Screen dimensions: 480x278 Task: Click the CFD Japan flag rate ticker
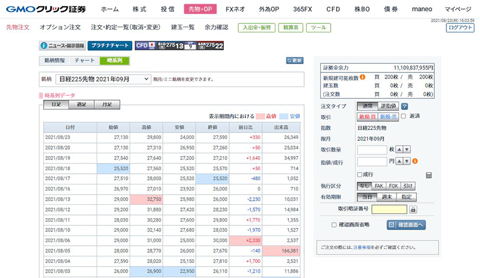179,46
